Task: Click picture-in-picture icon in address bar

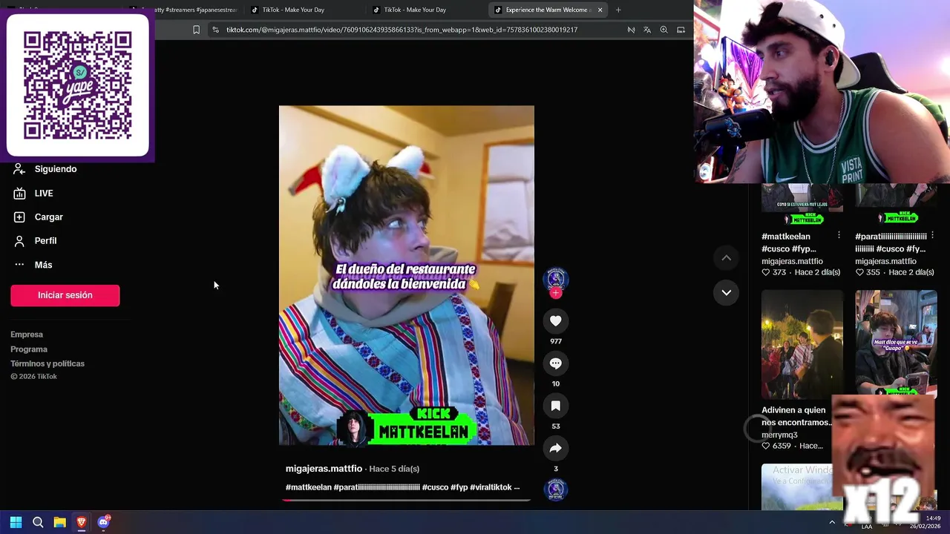Action: coord(681,30)
